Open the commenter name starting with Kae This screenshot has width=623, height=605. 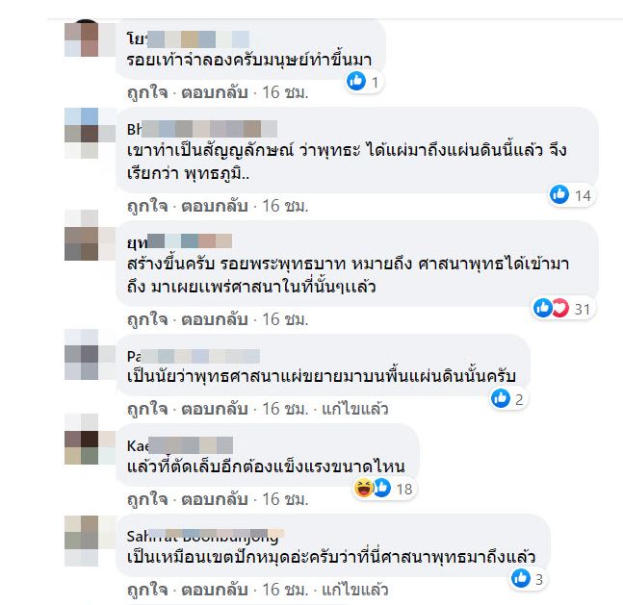coord(180,445)
